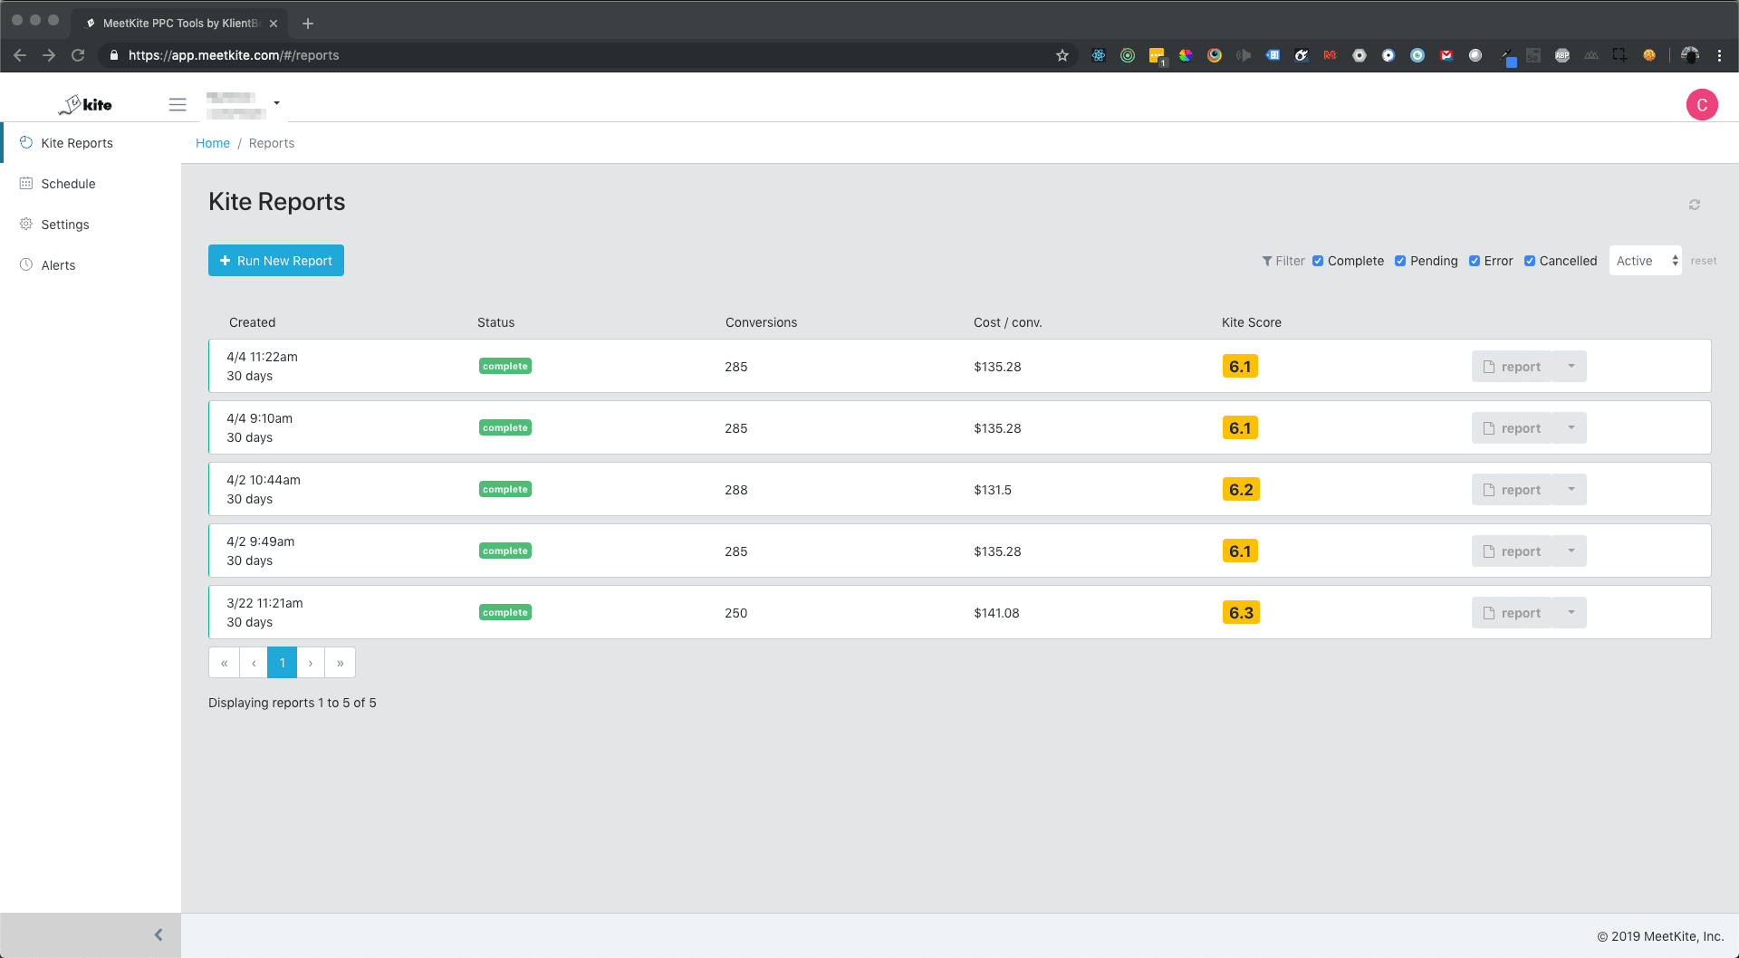This screenshot has width=1739, height=958.
Task: Bookmark page with star icon
Action: (1062, 55)
